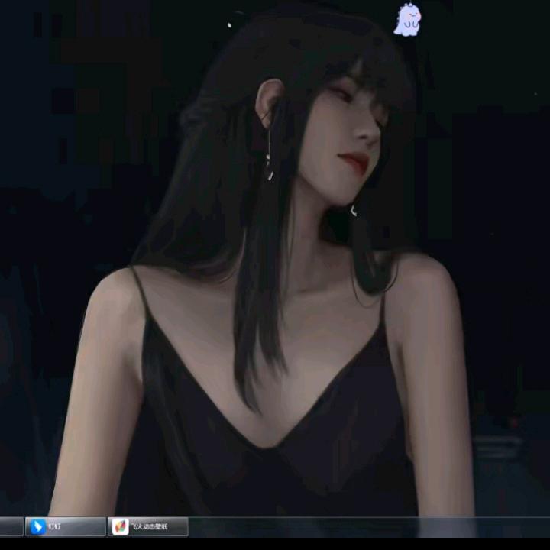550x550 pixels.
Task: Click the blue bird logo of 钉钉
Action: pyautogui.click(x=37, y=526)
